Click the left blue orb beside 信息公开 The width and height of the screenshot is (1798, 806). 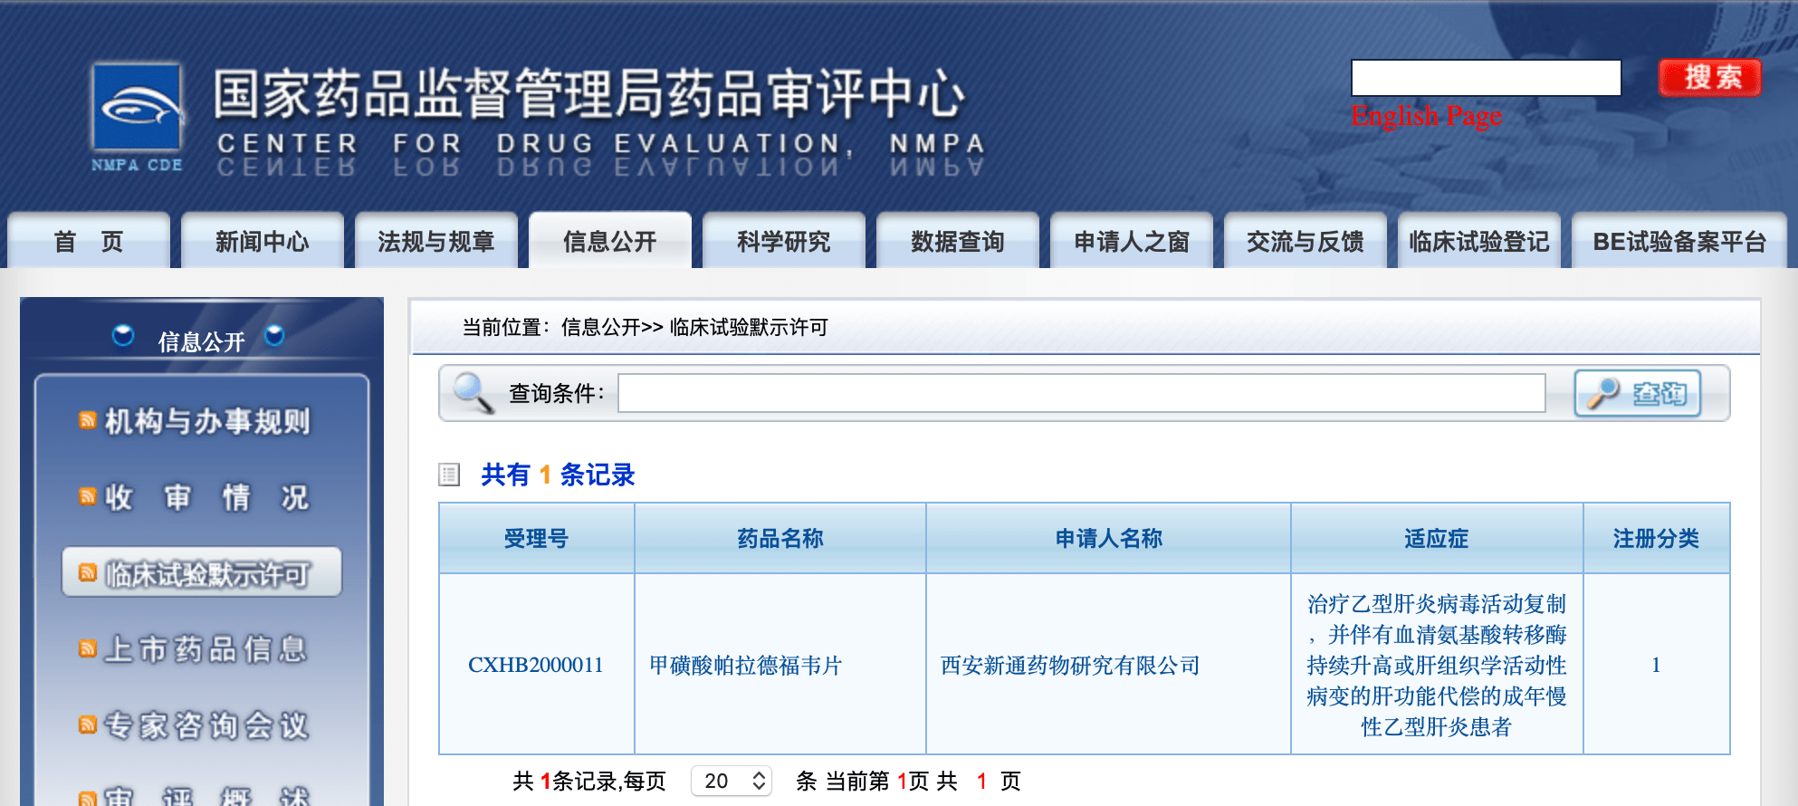[123, 336]
